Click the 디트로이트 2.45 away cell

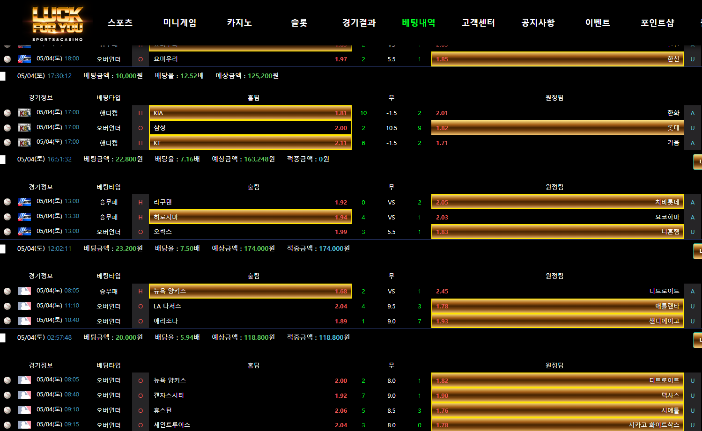pyautogui.click(x=558, y=291)
